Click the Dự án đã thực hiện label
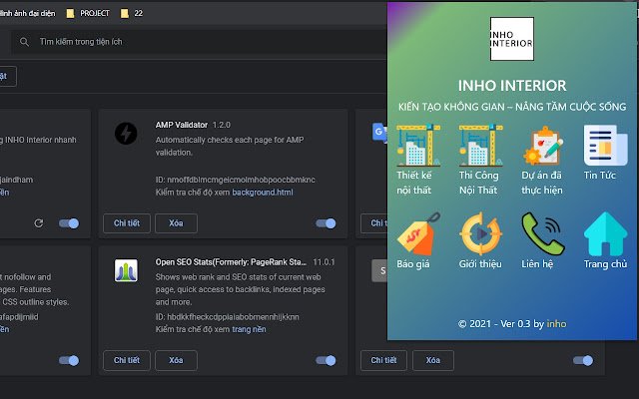The height and width of the screenshot is (399, 639). 542,183
